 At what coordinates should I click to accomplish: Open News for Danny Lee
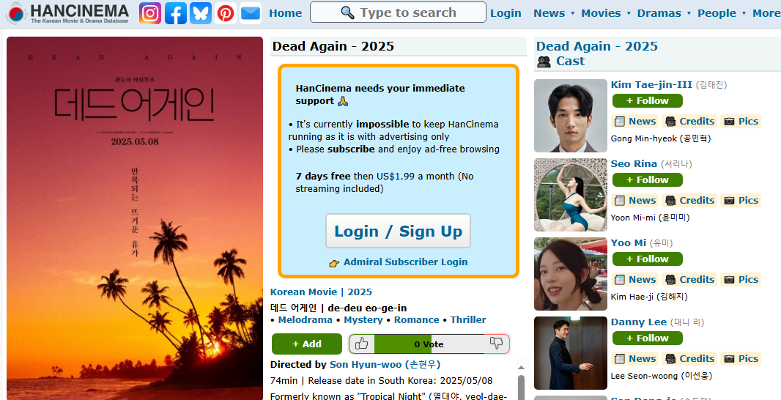click(635, 359)
